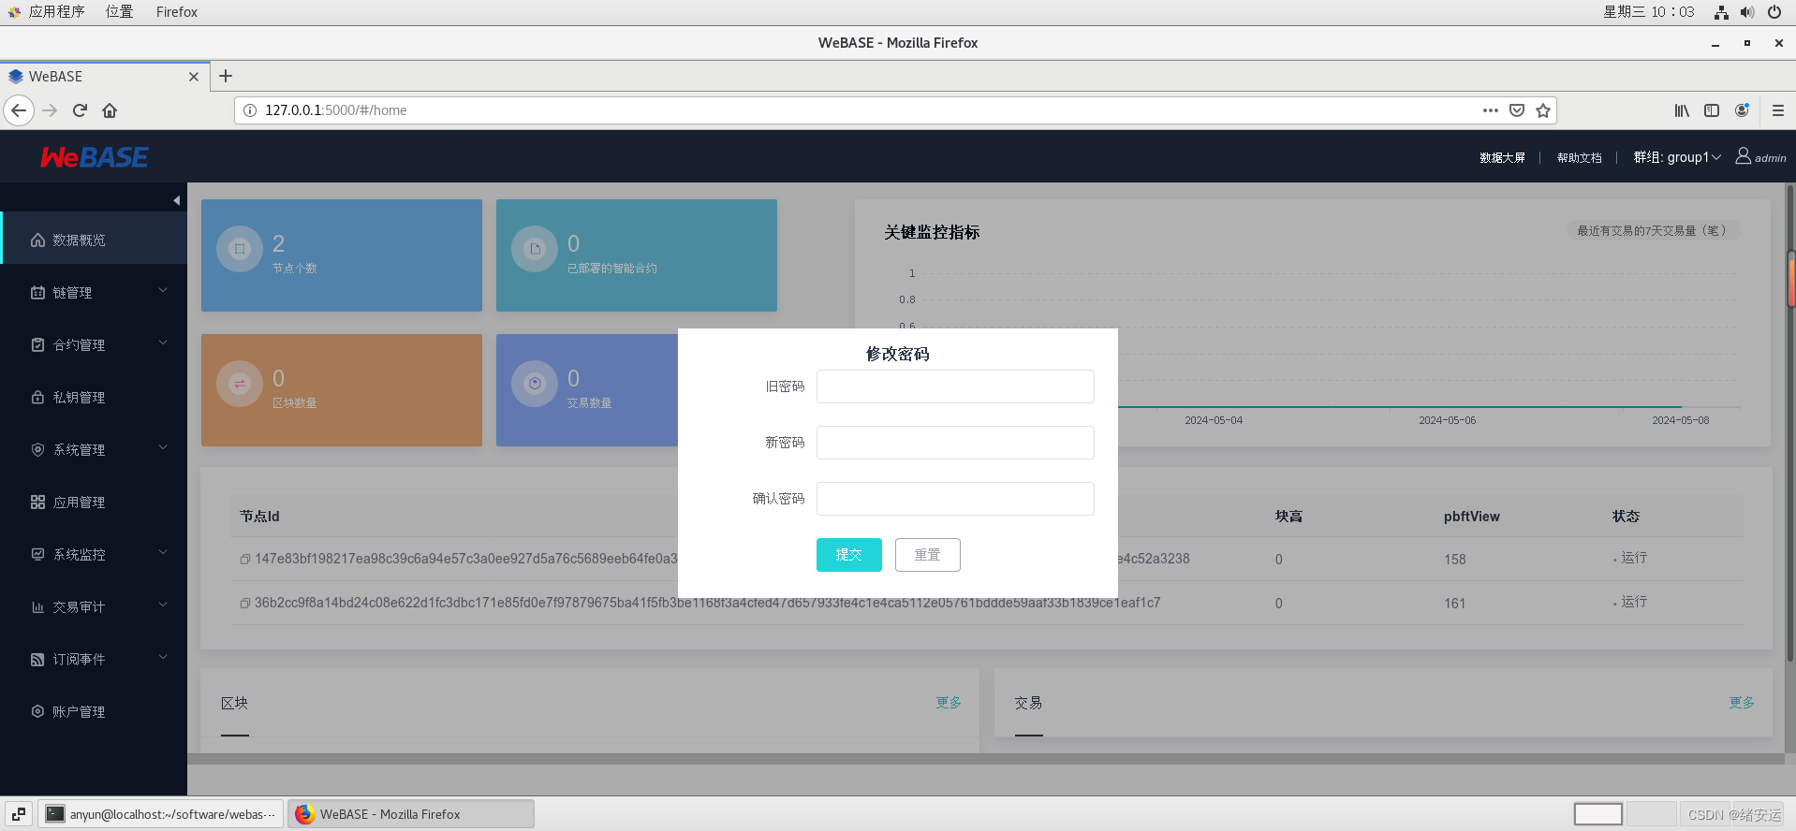Switch to the terminal anyun@localhost taskbar item
The height and width of the screenshot is (831, 1796).
[160, 814]
